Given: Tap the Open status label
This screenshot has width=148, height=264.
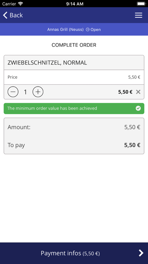Looking at the screenshot, I should [x=96, y=30].
